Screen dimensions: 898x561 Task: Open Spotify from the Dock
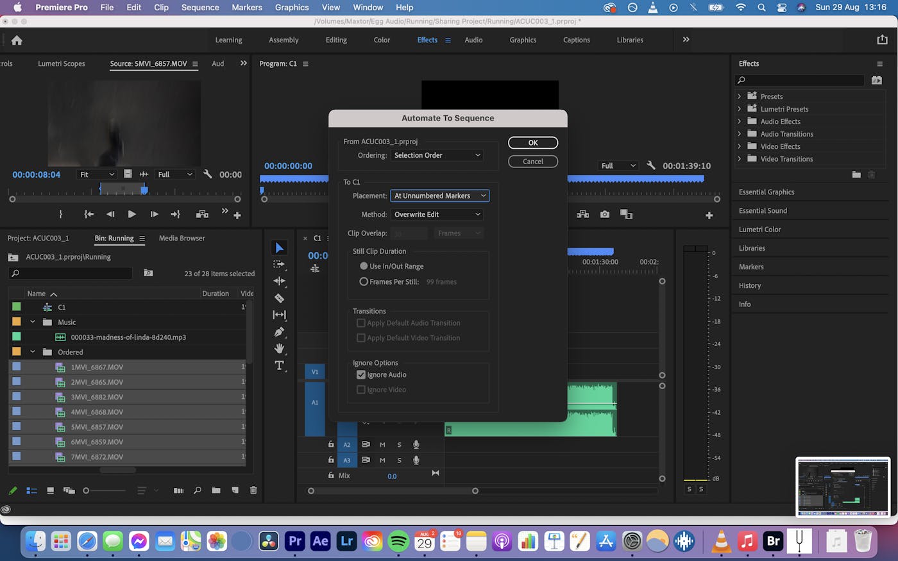tap(398, 541)
